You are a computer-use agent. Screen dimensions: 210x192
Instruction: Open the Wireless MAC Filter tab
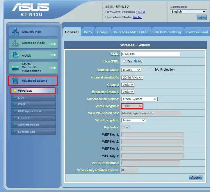(131, 32)
